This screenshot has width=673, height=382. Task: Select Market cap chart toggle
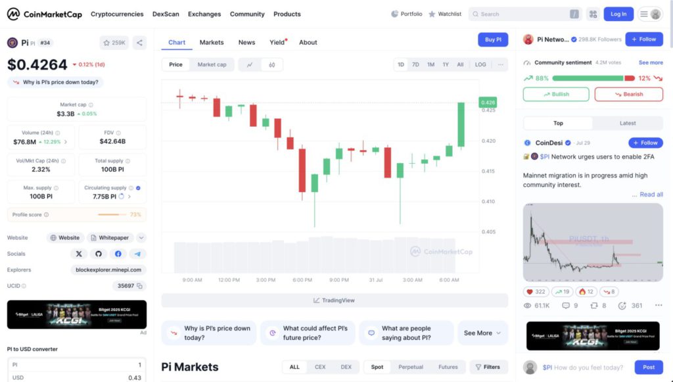[212, 64]
